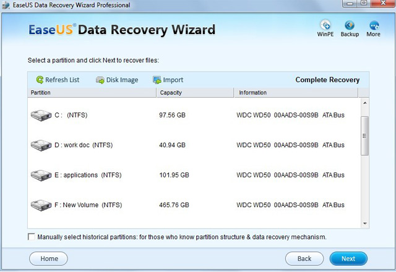Click the 97.56 GB capacity value
The image size is (396, 272).
point(172,116)
